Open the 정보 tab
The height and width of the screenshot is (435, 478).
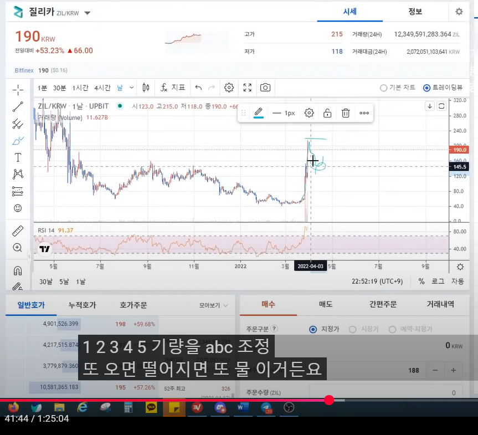415,12
